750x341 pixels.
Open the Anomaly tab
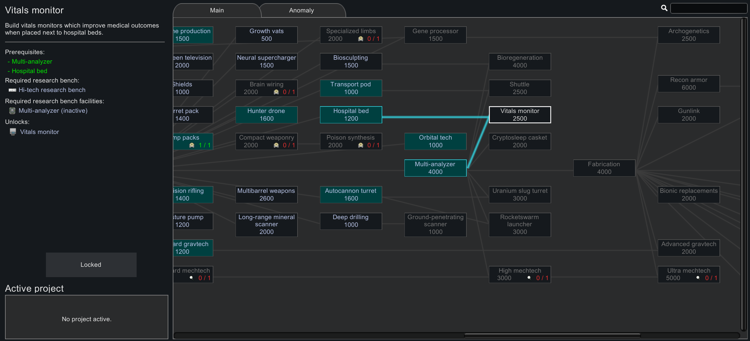[x=301, y=10]
